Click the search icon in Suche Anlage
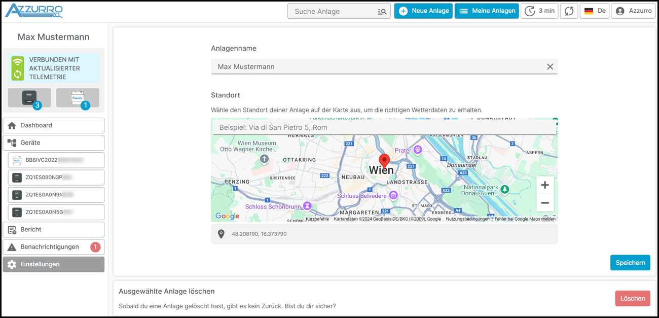This screenshot has height=318, width=659. (x=382, y=11)
